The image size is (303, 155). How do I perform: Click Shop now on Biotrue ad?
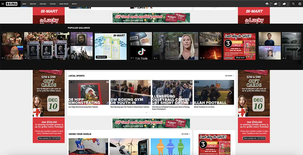coord(101,57)
